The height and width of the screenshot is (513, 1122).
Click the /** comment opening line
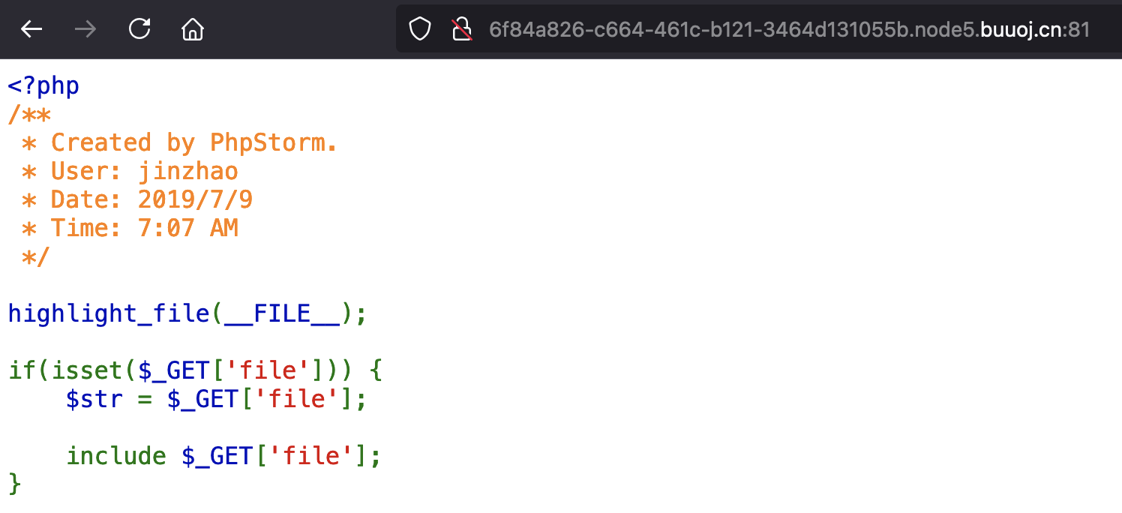[x=29, y=115]
